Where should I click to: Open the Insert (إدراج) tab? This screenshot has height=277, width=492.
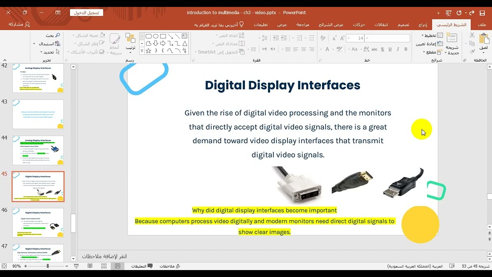pos(423,24)
